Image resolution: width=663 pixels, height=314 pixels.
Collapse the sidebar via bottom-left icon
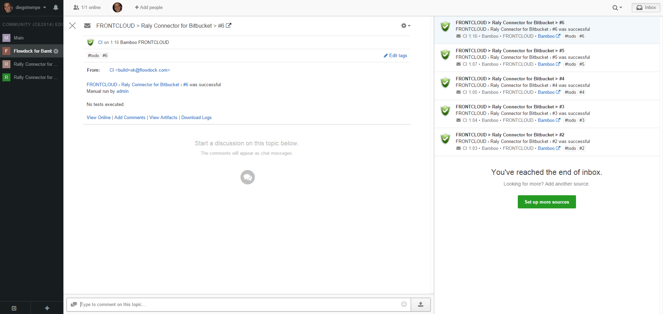(14, 308)
